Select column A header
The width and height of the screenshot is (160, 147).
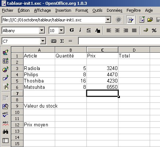(39, 50)
